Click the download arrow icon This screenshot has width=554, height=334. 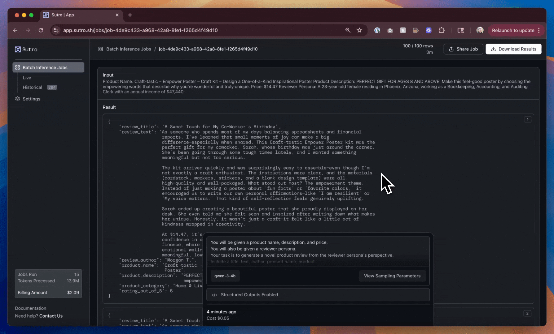tap(493, 49)
